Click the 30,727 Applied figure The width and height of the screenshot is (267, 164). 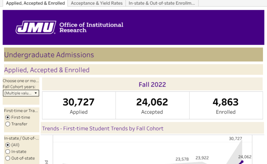point(78,102)
